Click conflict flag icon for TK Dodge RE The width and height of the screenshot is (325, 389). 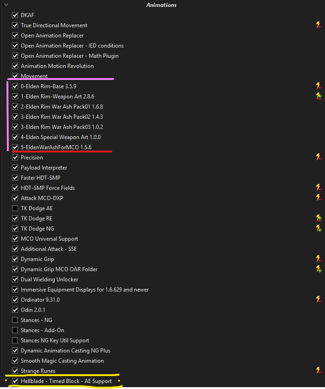coord(319,219)
